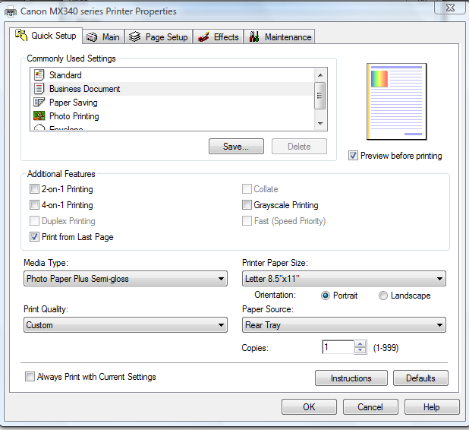469x430 pixels.
Task: Decrease Copies with the down spinner
Action: [x=360, y=350]
